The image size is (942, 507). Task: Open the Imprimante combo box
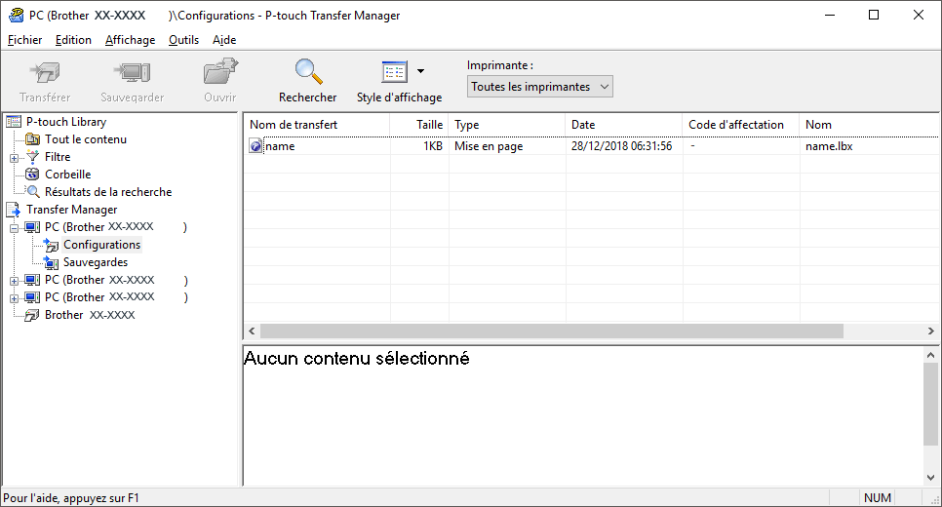539,87
